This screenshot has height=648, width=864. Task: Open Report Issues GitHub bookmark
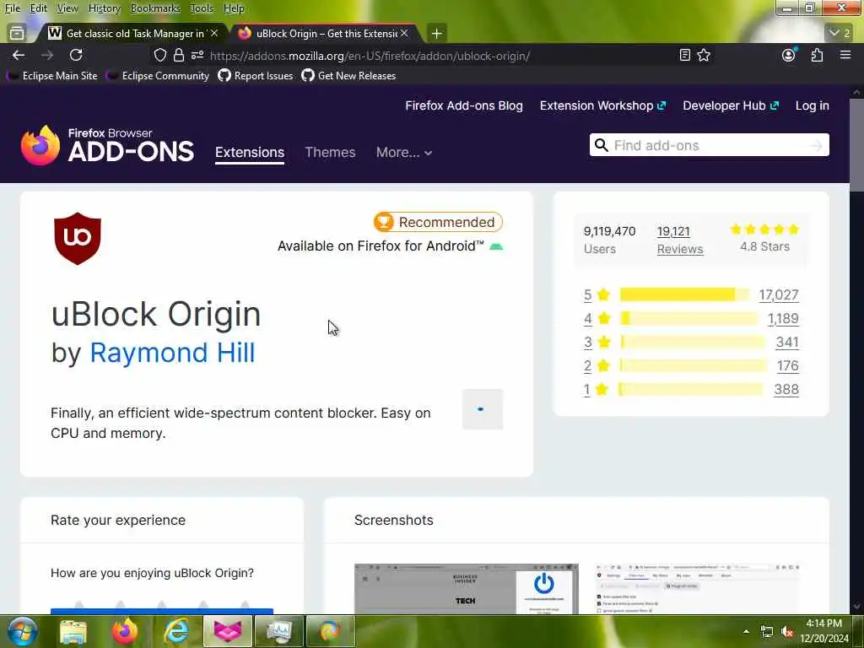(x=256, y=75)
